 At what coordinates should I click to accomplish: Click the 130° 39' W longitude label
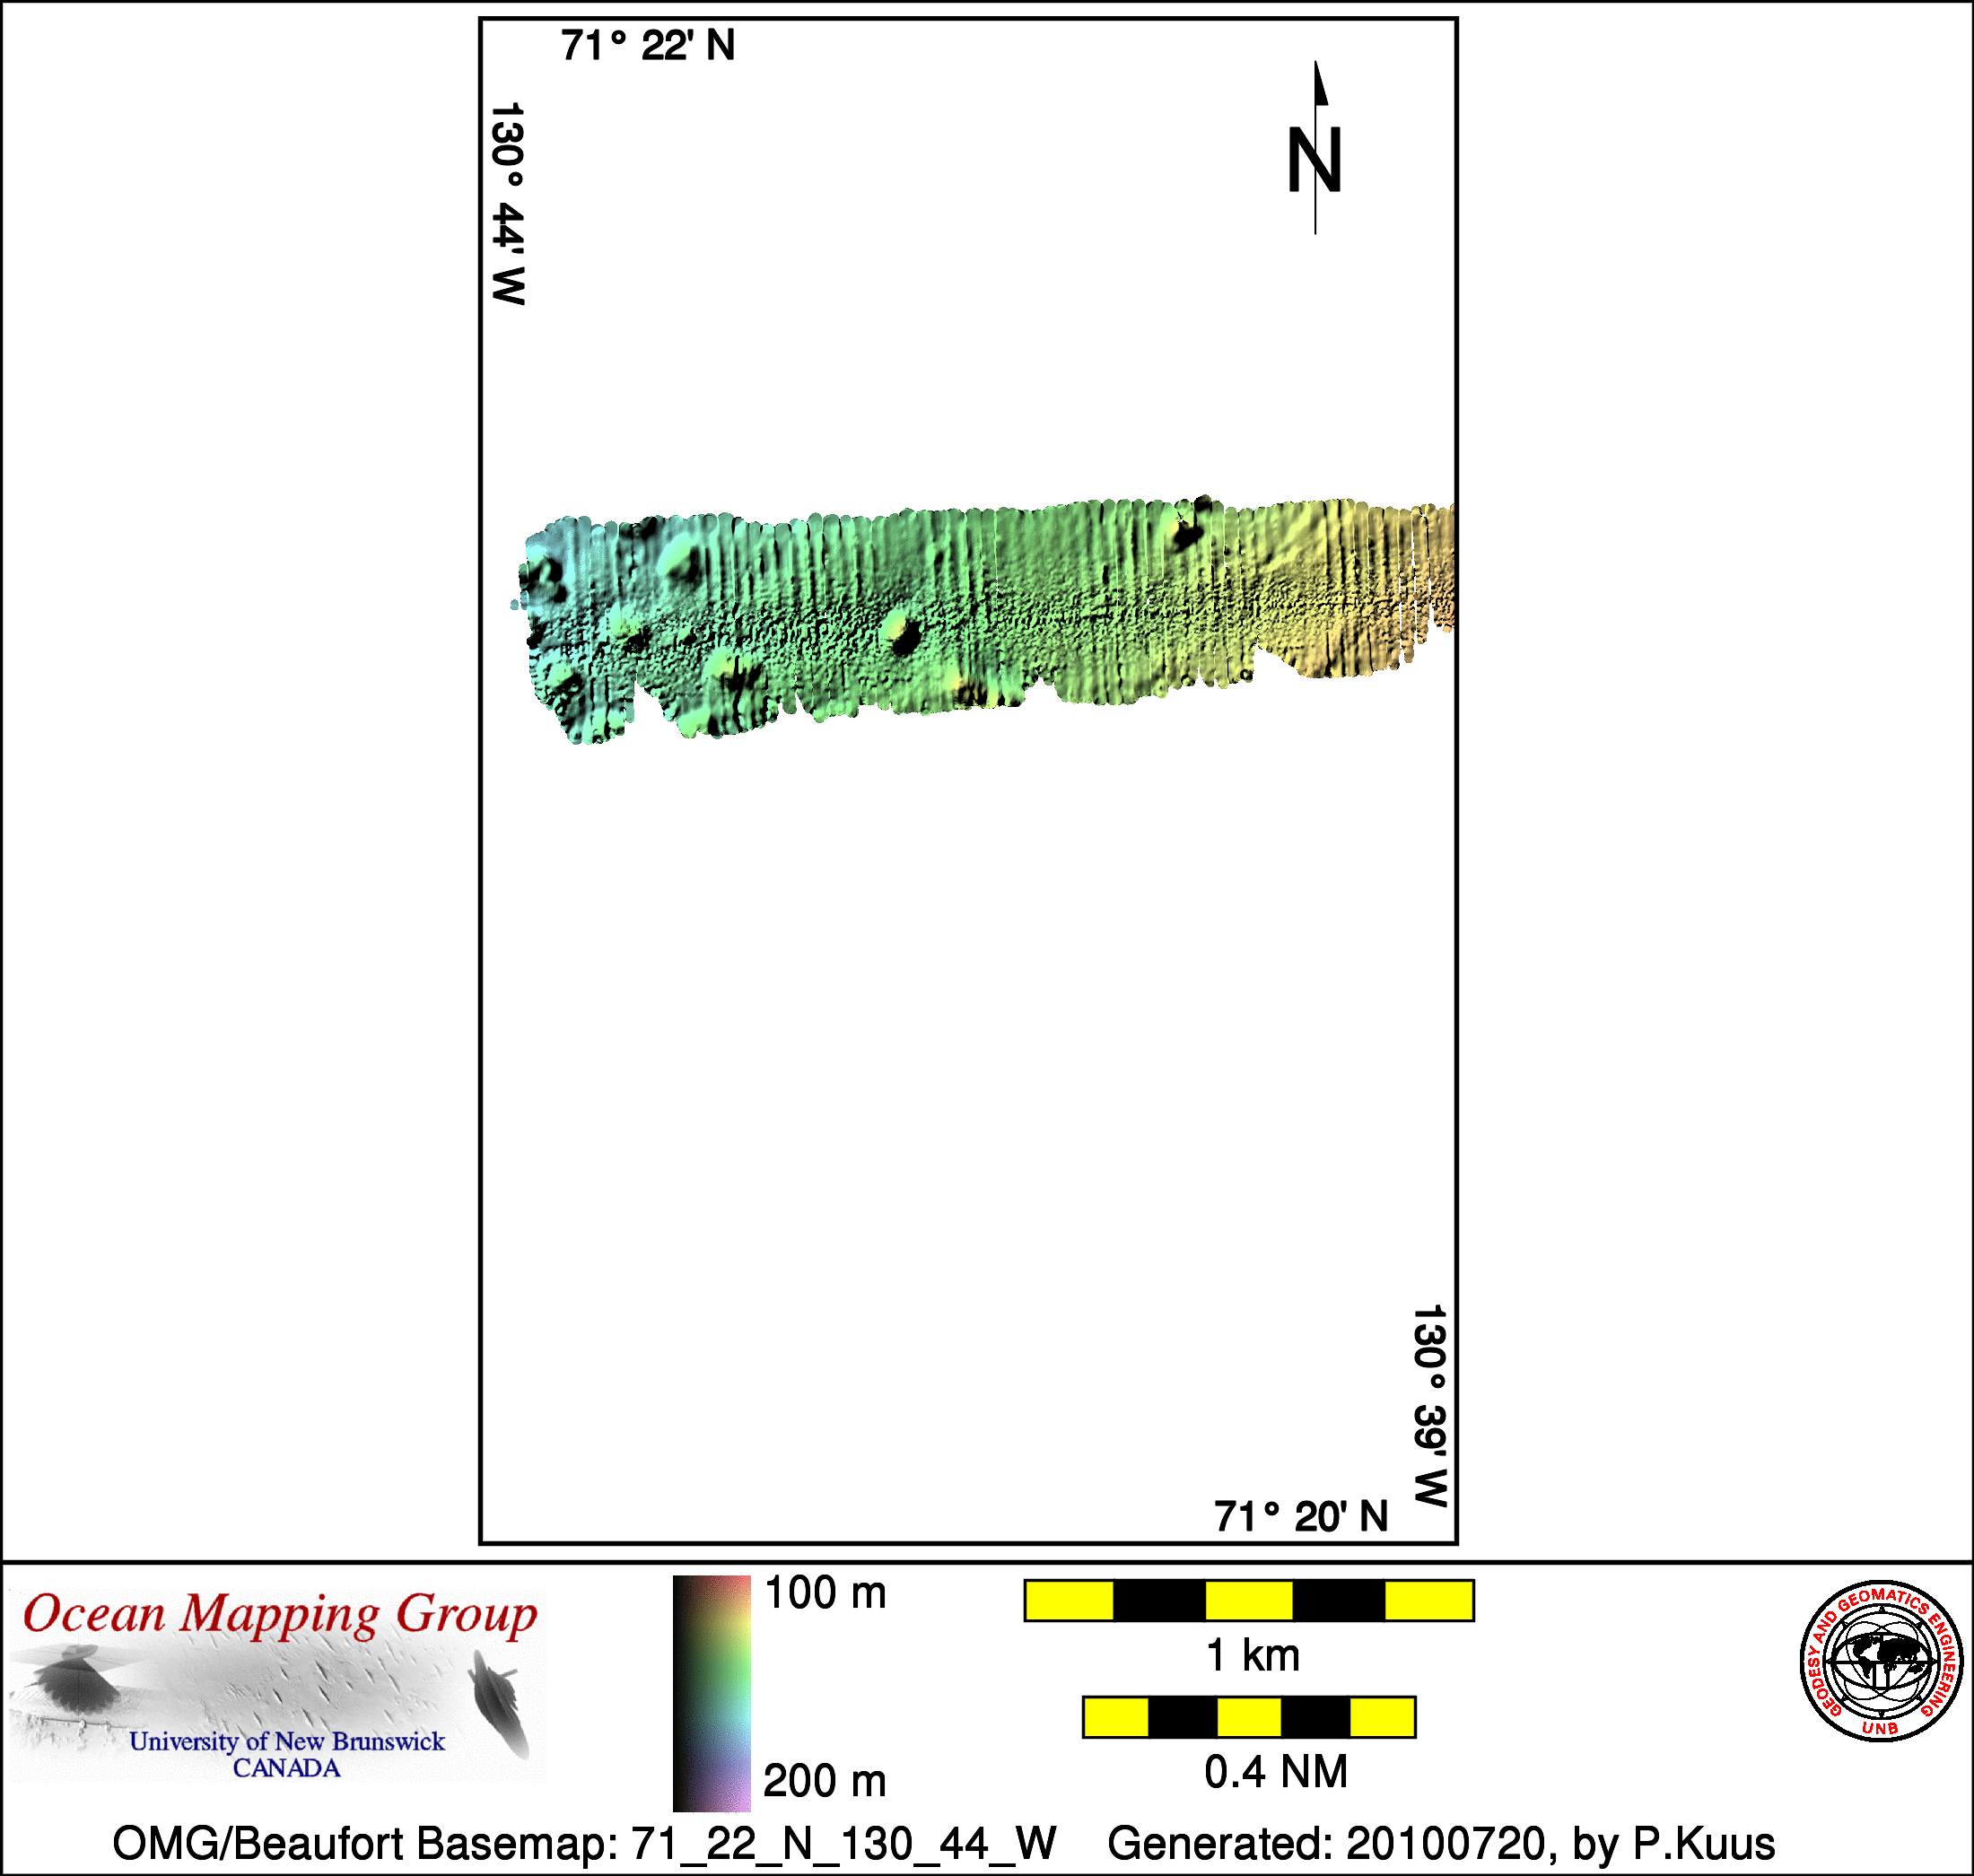coord(1430,1405)
